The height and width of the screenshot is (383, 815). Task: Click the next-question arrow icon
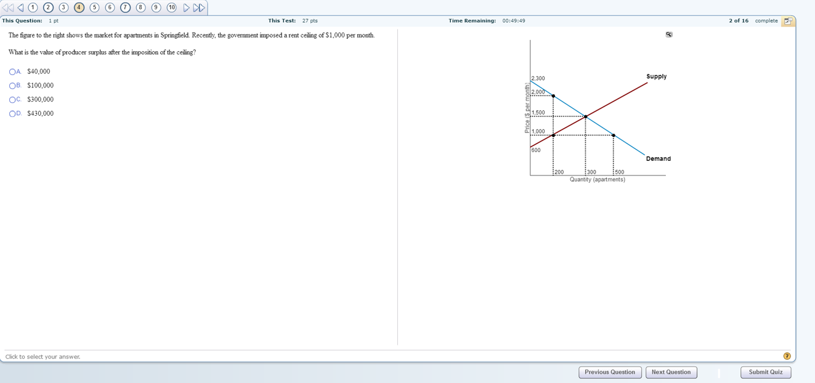186,7
